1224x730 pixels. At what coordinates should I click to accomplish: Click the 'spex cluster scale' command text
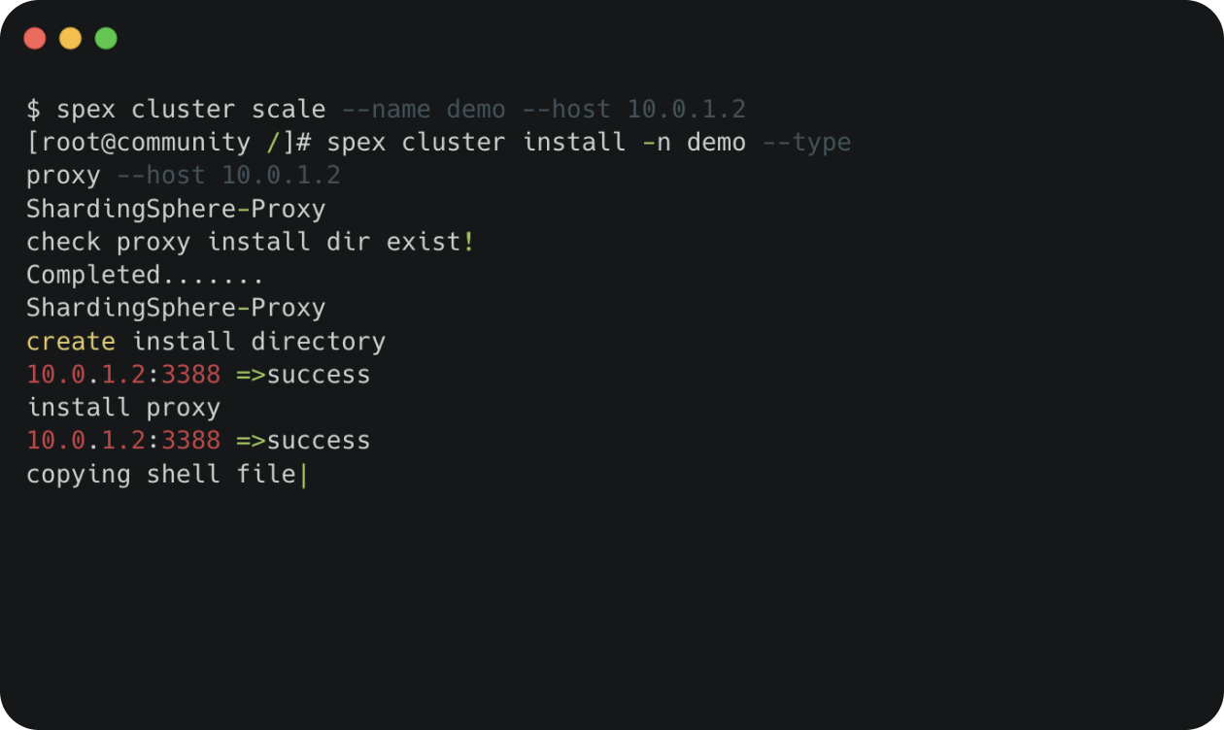(191, 109)
